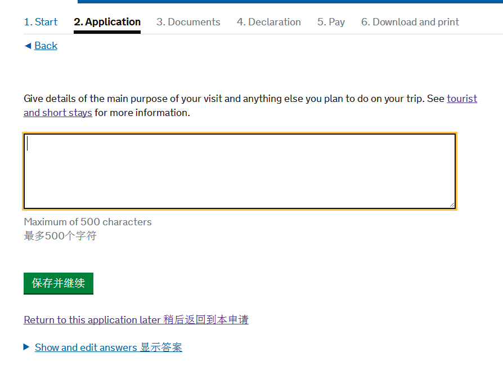Expand Show and edit answers section

pyautogui.click(x=108, y=348)
